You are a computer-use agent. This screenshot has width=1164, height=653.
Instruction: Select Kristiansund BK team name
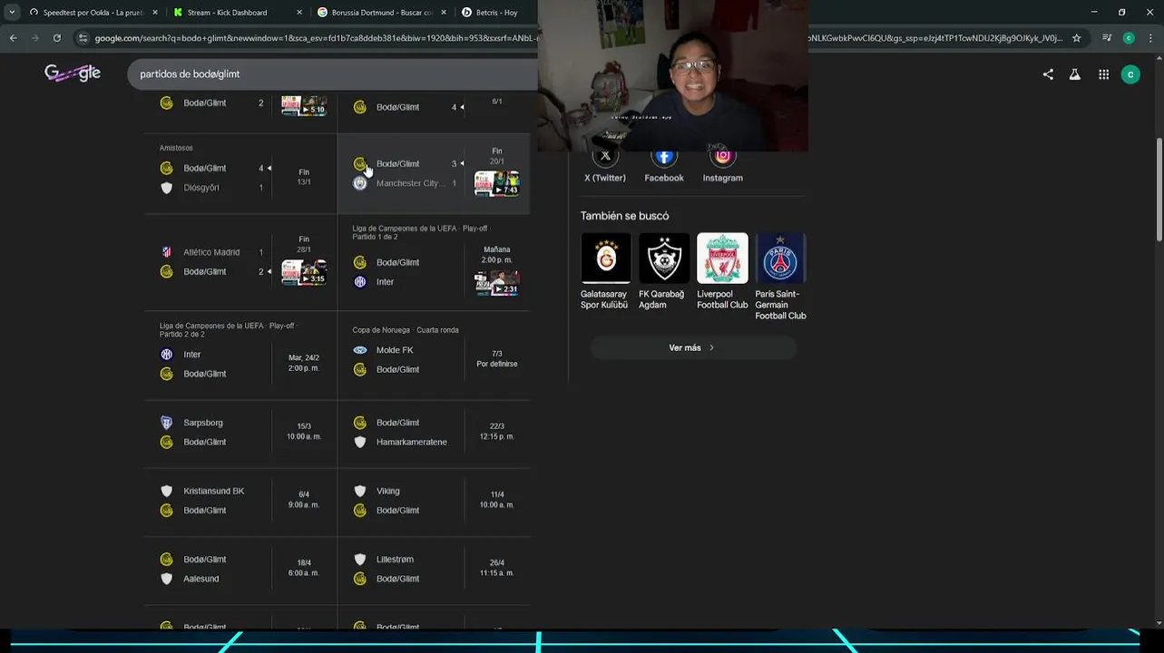pyautogui.click(x=214, y=491)
